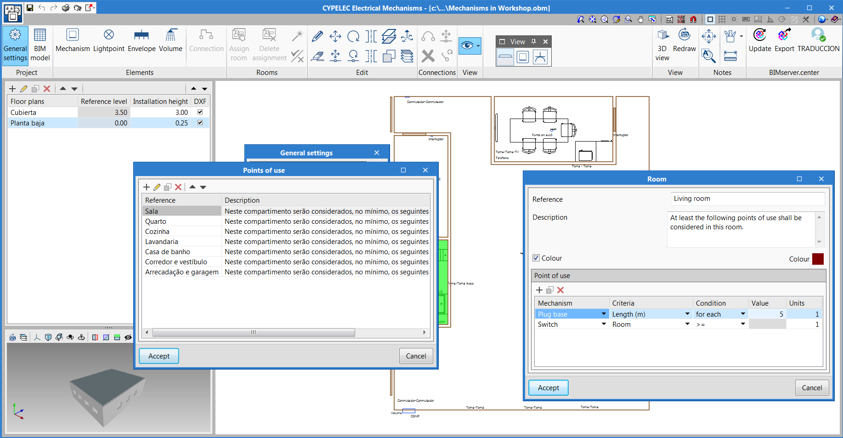The height and width of the screenshot is (438, 843).
Task: Open the General settings tool
Action: pos(15,45)
